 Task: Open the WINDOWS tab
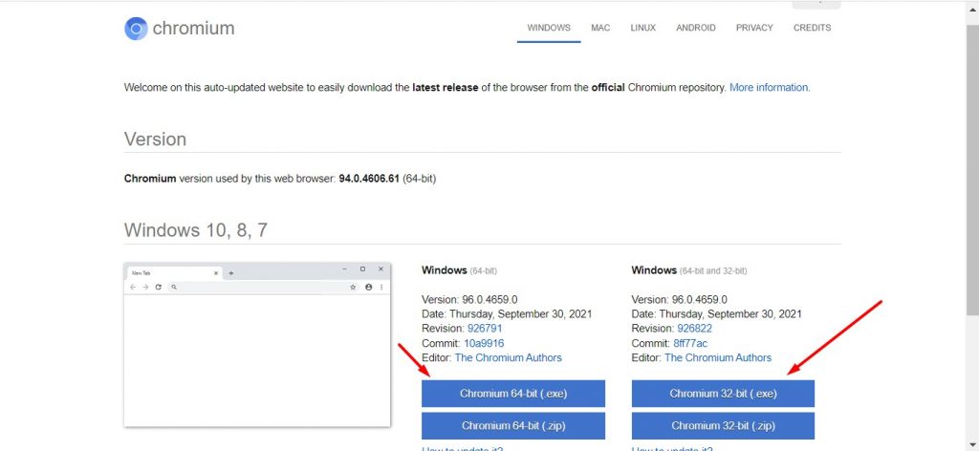pyautogui.click(x=549, y=28)
